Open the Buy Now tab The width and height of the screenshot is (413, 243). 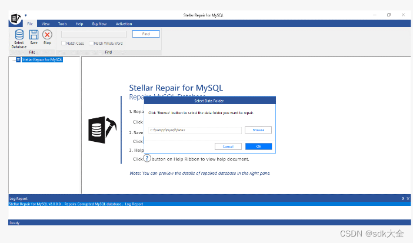coord(99,24)
